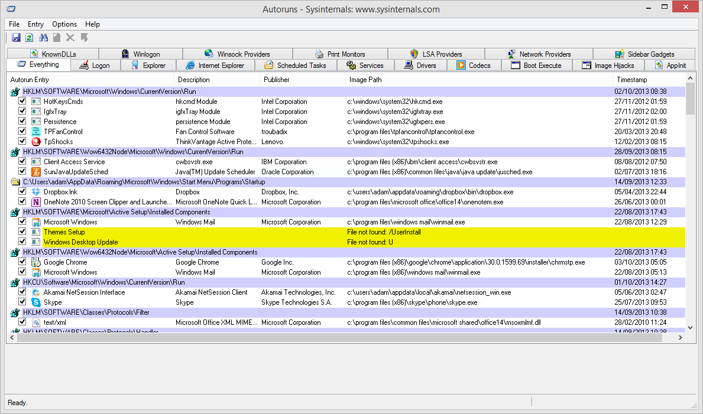Click the TPFanControl entry icon
Screen dimensions: 703x414
(x=36, y=131)
